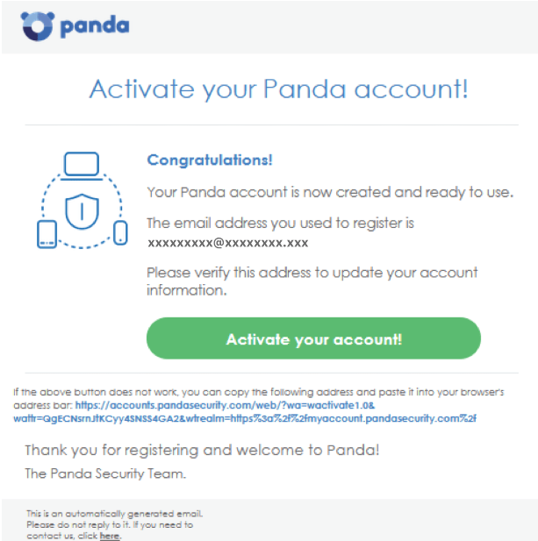Click the Congratulations! heading

(x=210, y=160)
